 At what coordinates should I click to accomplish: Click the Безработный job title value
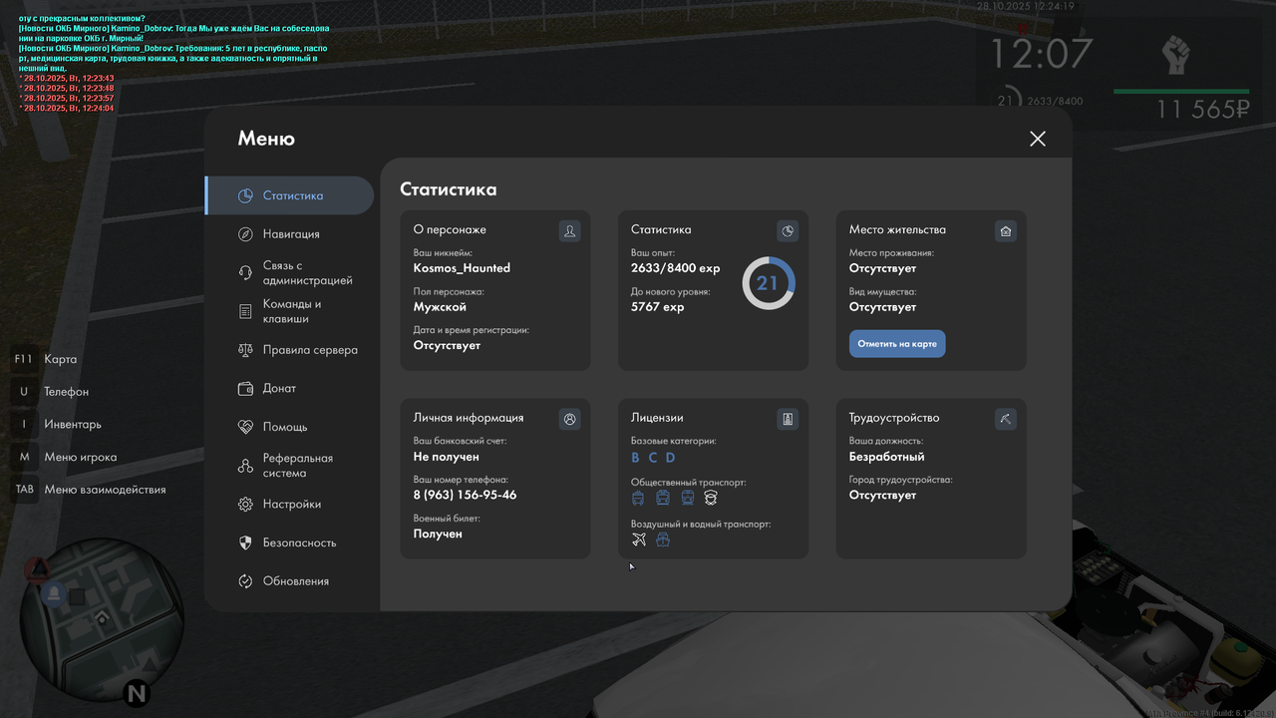[886, 457]
